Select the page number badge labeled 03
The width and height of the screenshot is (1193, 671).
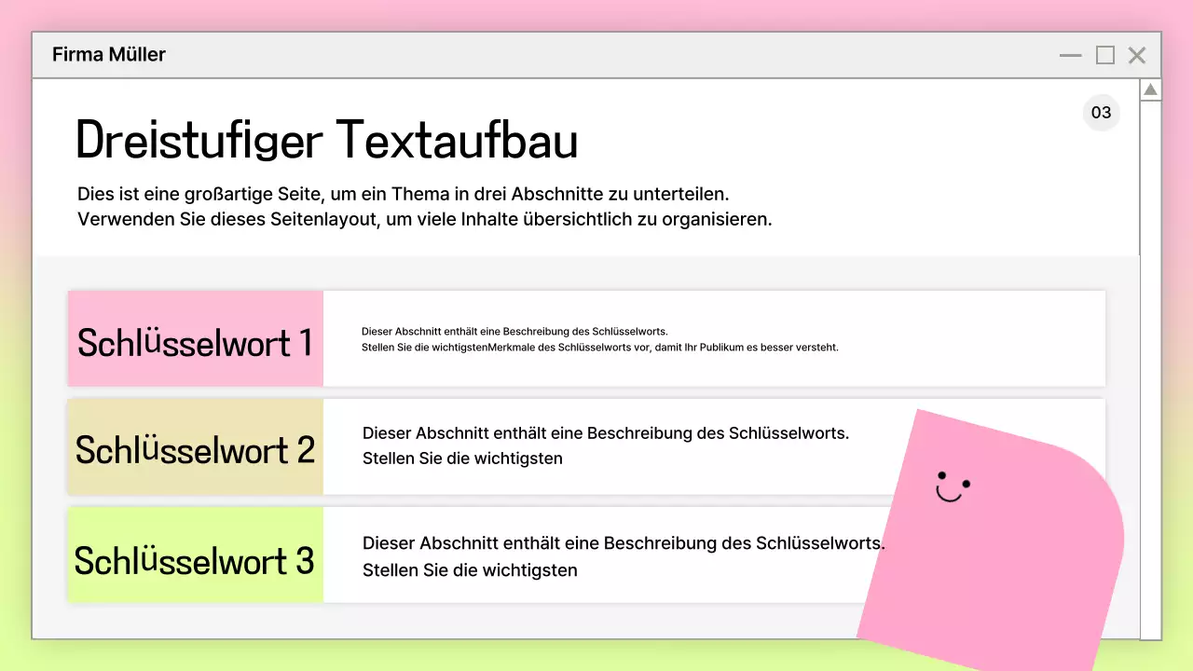pyautogui.click(x=1101, y=112)
